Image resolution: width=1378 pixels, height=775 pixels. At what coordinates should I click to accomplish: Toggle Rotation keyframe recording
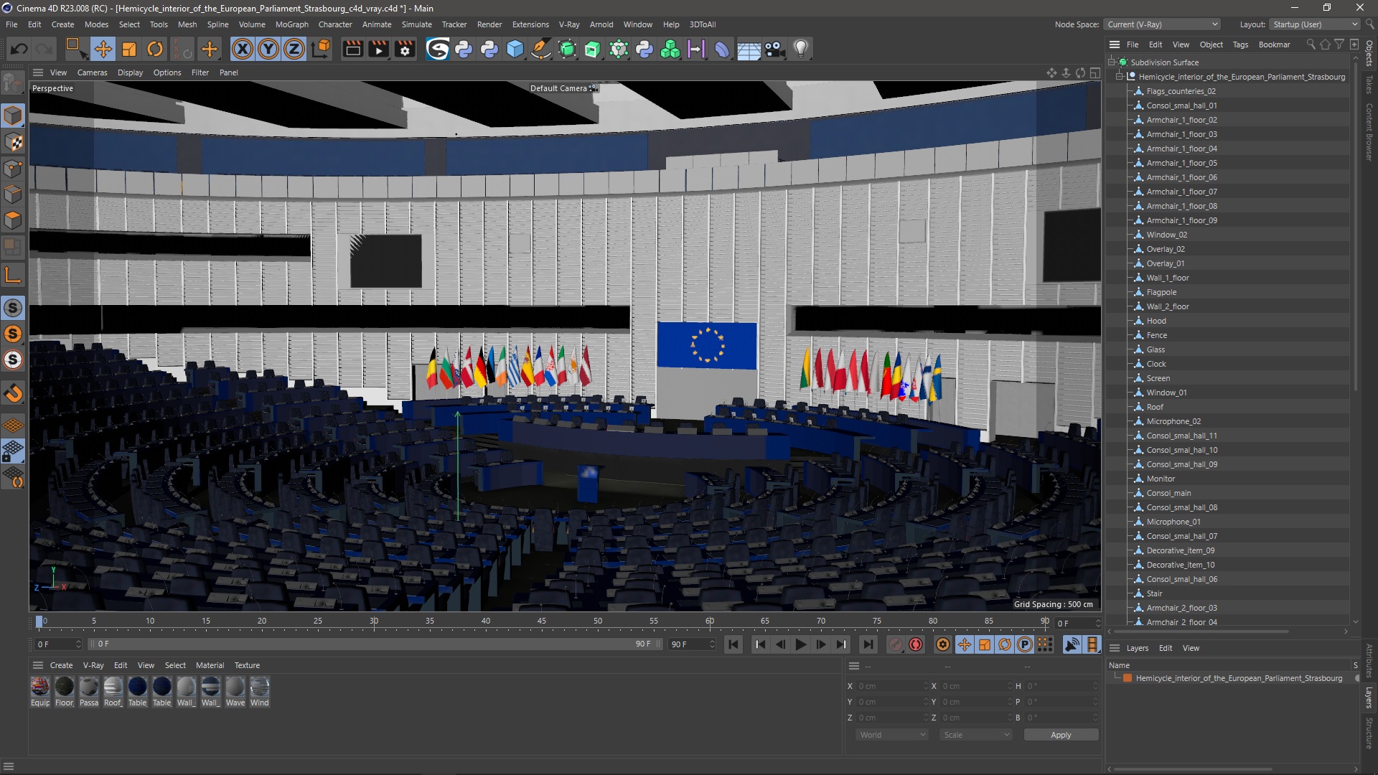pyautogui.click(x=1005, y=644)
